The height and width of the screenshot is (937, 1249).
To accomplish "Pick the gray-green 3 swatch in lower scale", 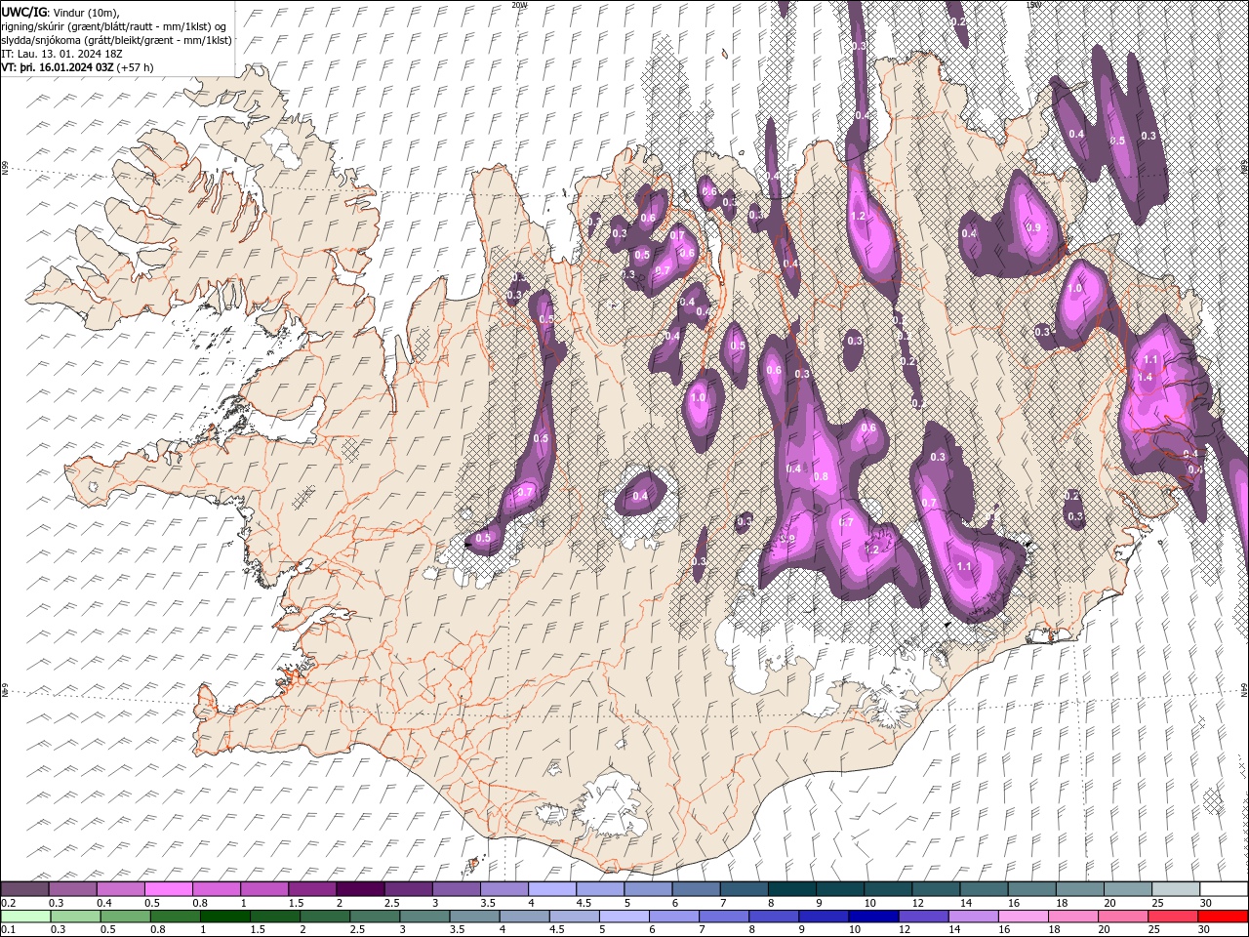I will [424, 916].
